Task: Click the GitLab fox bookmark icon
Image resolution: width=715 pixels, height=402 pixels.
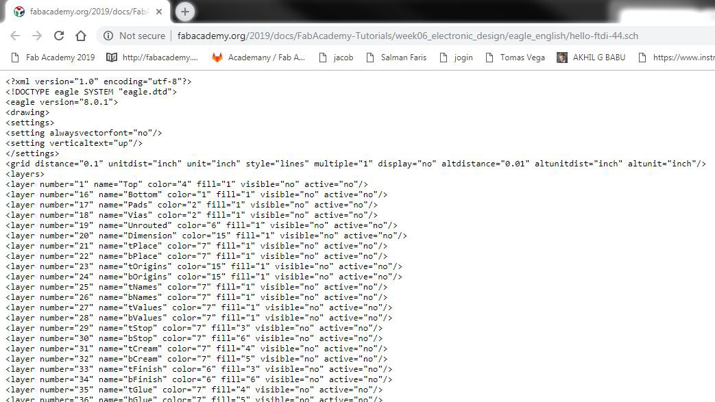Action: point(217,58)
